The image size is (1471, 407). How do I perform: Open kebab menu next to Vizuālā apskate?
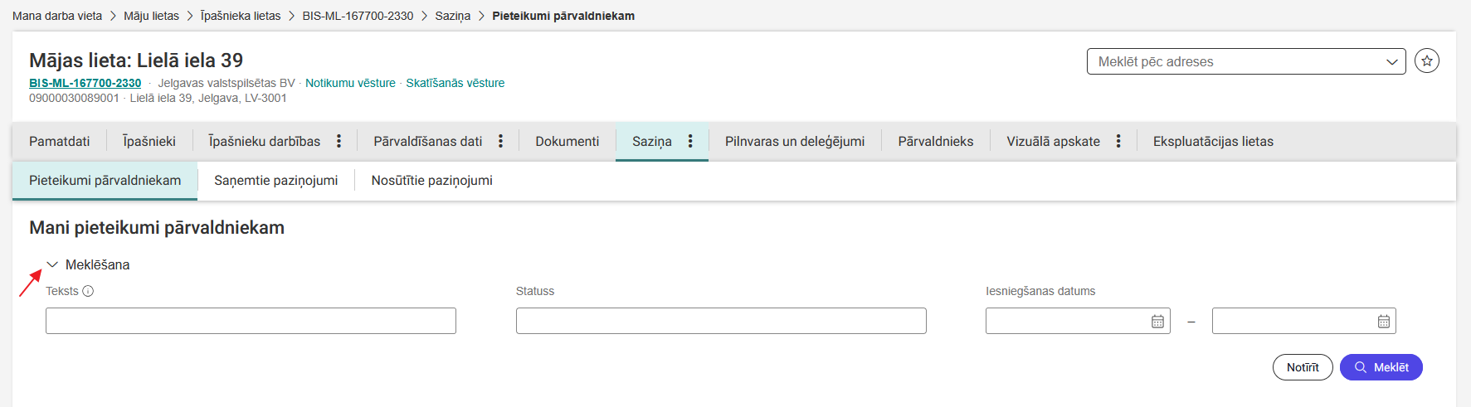tap(1118, 142)
